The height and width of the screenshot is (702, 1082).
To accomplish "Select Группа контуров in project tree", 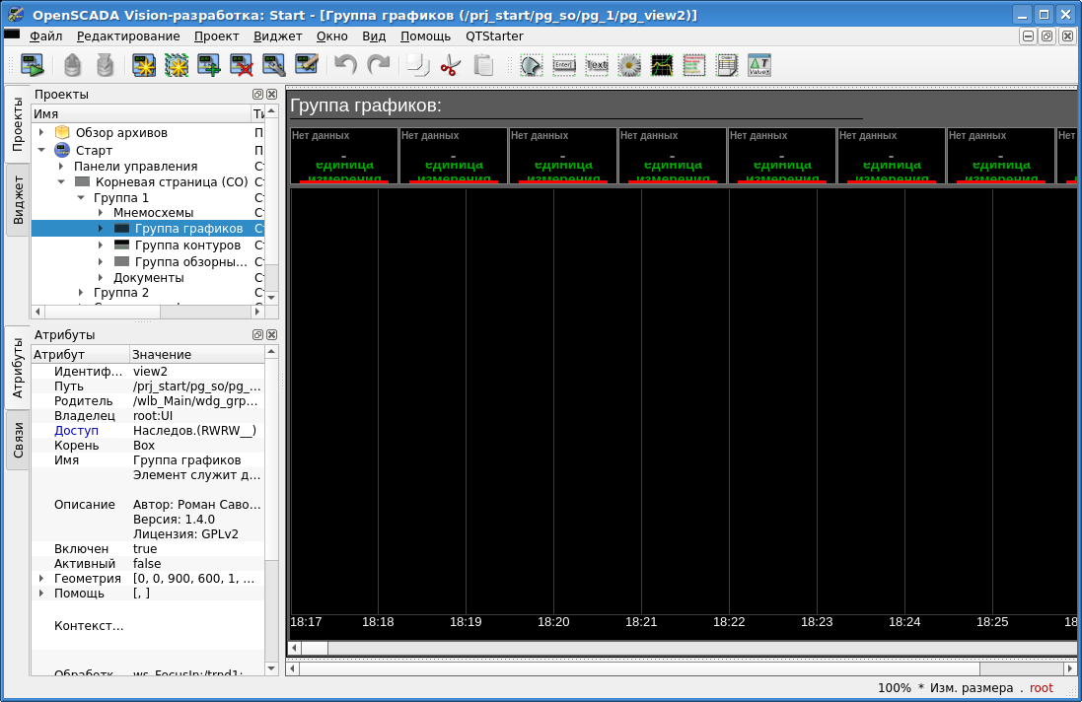I will pos(187,246).
